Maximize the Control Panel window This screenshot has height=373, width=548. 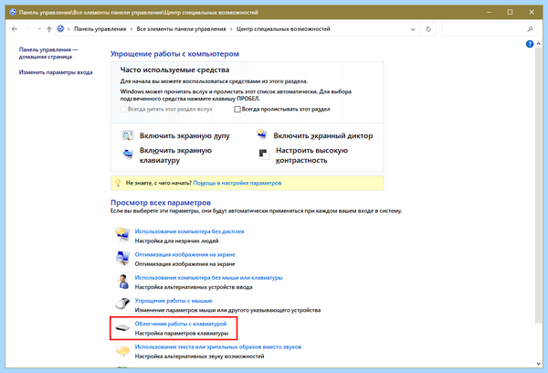[510, 12]
